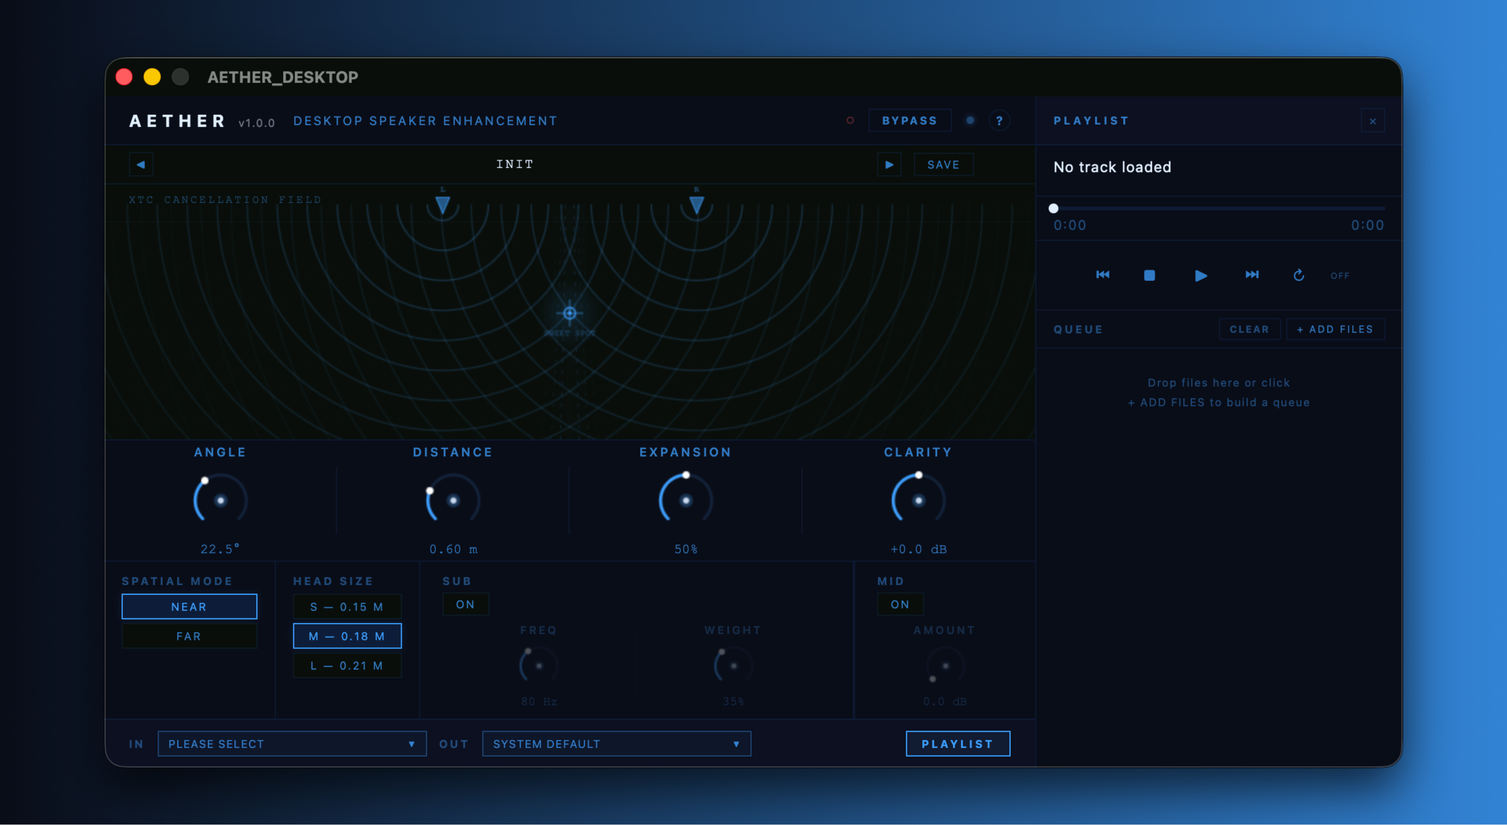Clear the playback queue
The image size is (1507, 825).
[1250, 329]
